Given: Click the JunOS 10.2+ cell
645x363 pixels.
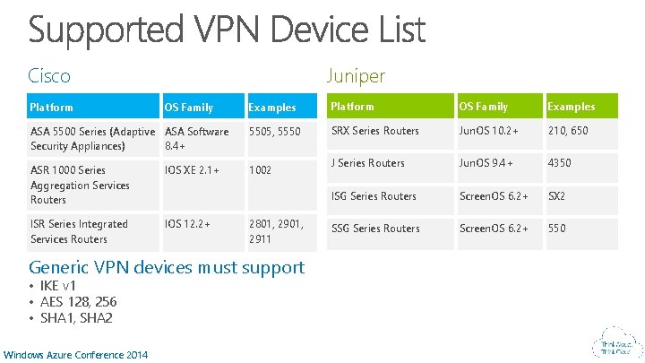Looking at the screenshot, I should [488, 131].
